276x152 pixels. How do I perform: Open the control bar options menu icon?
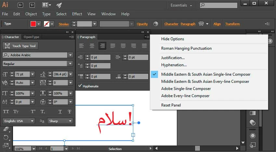coord(267,24)
